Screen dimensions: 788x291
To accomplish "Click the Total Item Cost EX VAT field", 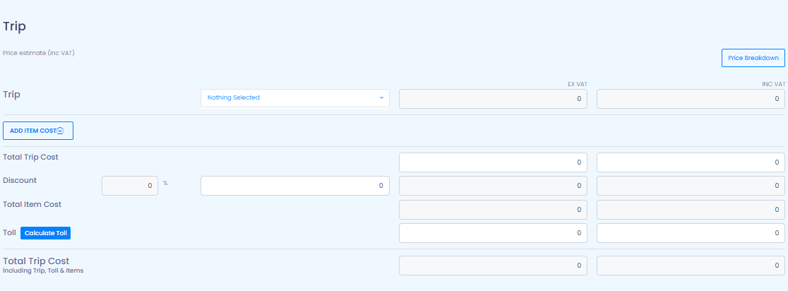I will tap(493, 210).
